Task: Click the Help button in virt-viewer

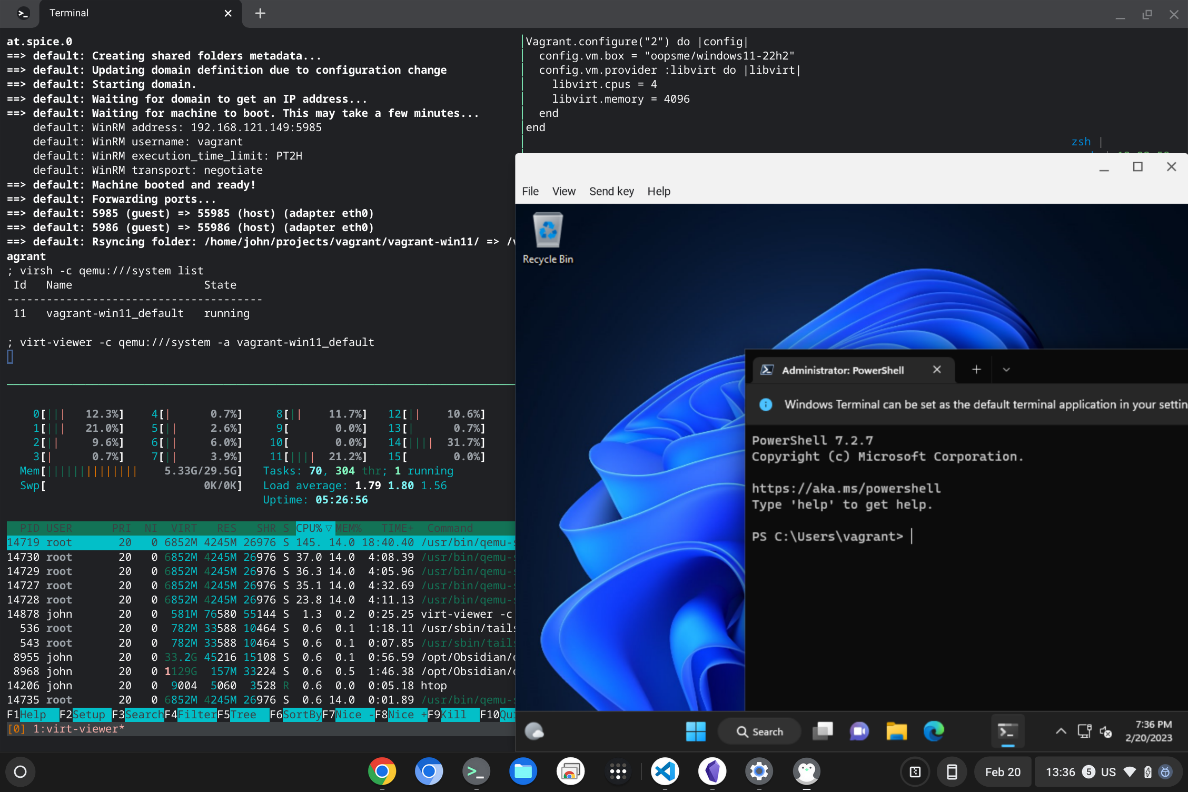Action: click(659, 191)
